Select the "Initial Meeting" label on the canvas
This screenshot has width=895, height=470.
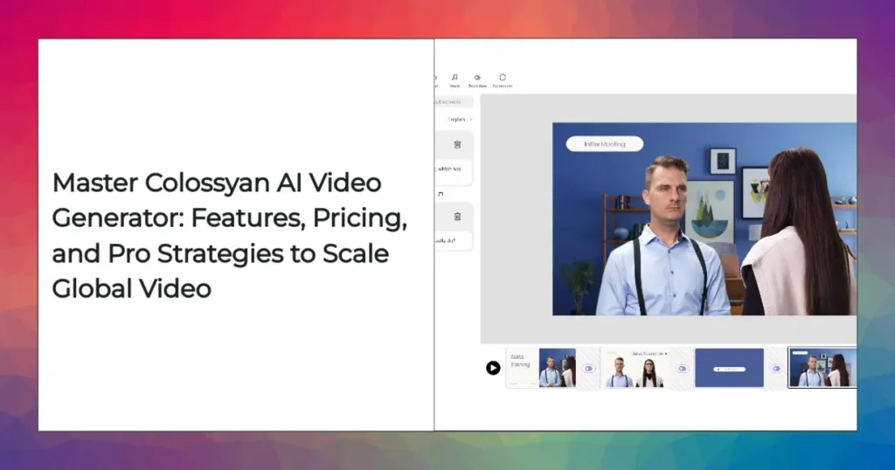click(605, 144)
